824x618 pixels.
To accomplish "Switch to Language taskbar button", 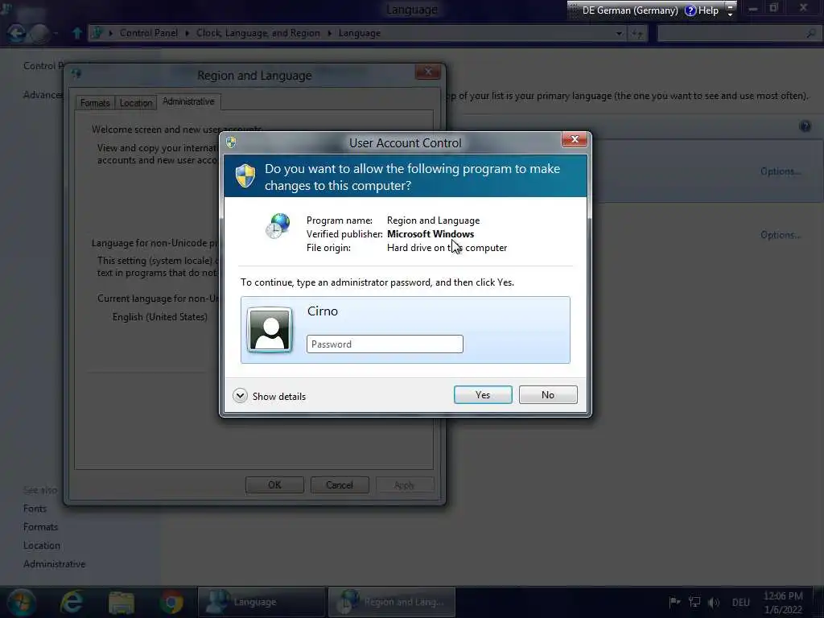I will [262, 602].
